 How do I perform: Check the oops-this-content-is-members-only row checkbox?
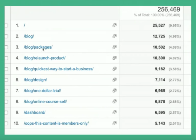coord(6,124)
